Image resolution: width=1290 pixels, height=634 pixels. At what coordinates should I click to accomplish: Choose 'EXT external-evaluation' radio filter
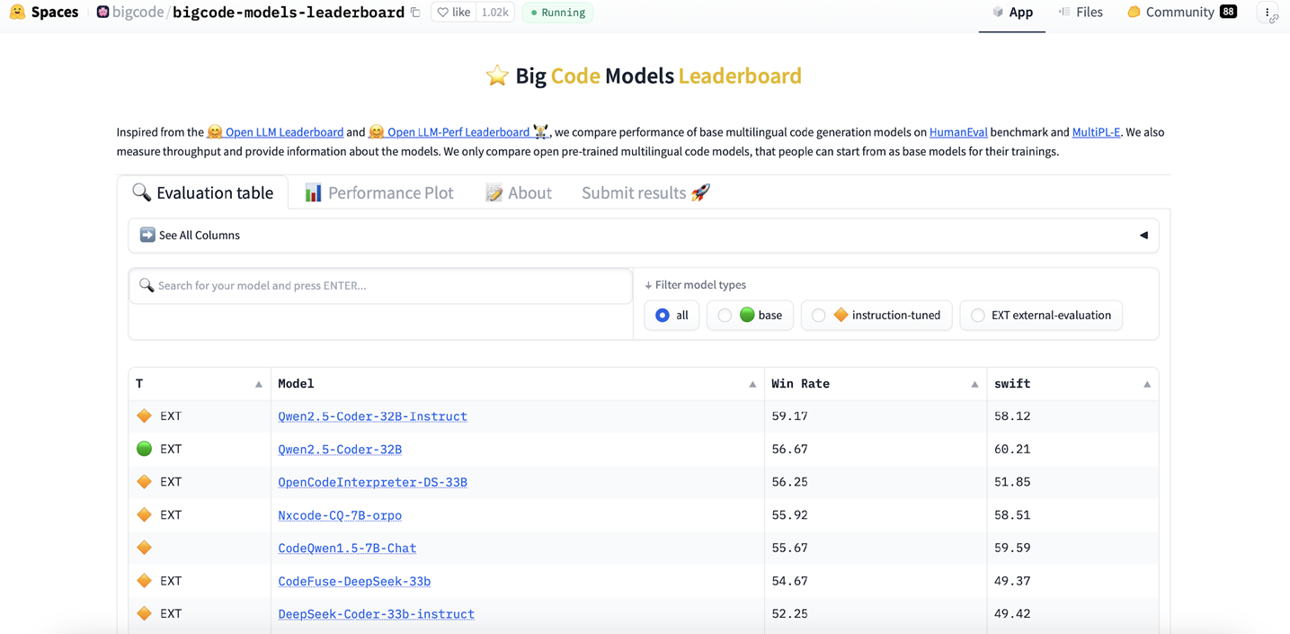coord(977,316)
